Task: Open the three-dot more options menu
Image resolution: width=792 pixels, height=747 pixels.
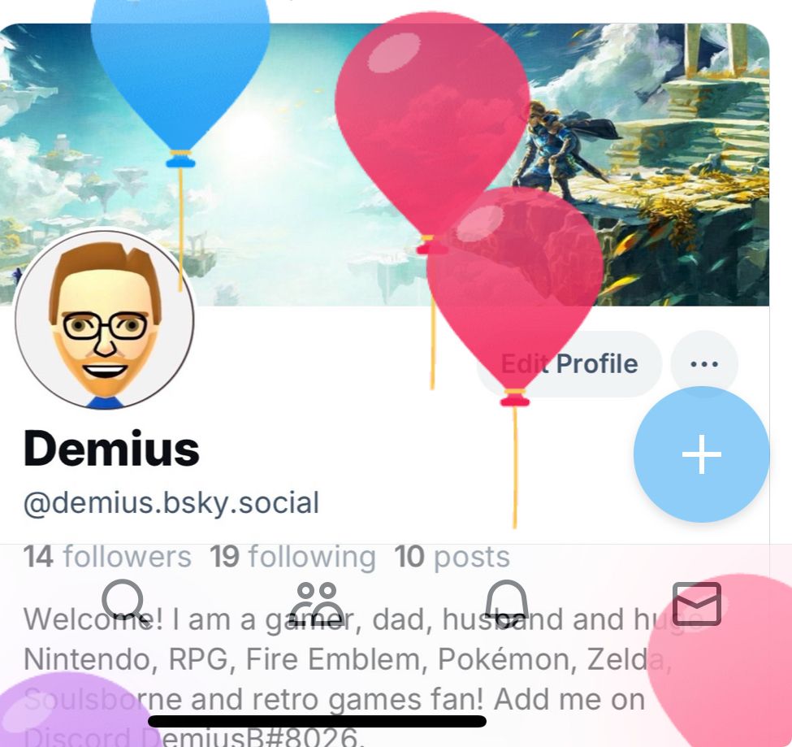Action: 704,364
